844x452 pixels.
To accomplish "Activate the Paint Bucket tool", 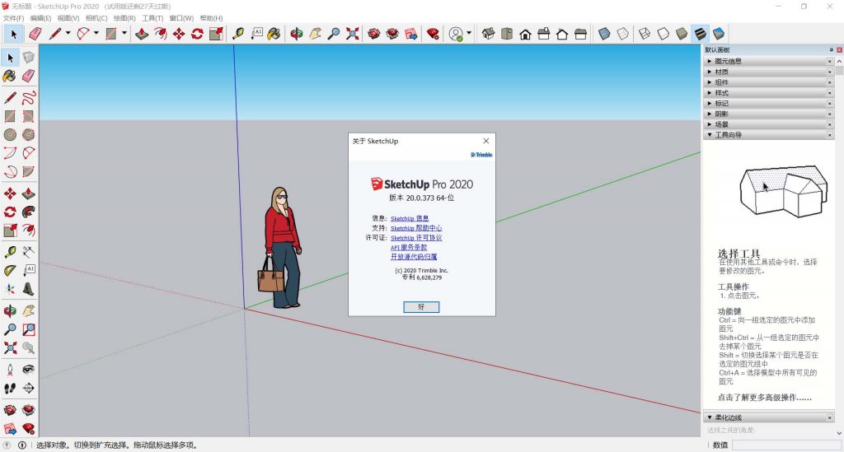I will [274, 34].
